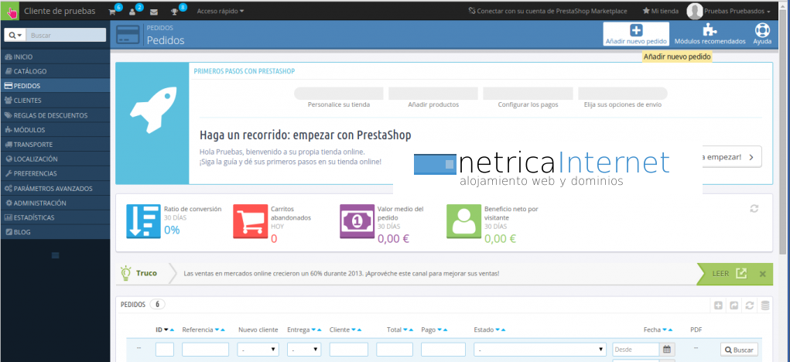
Task: Open PREFERENCIAS in the sidebar
Action: pyautogui.click(x=56, y=174)
